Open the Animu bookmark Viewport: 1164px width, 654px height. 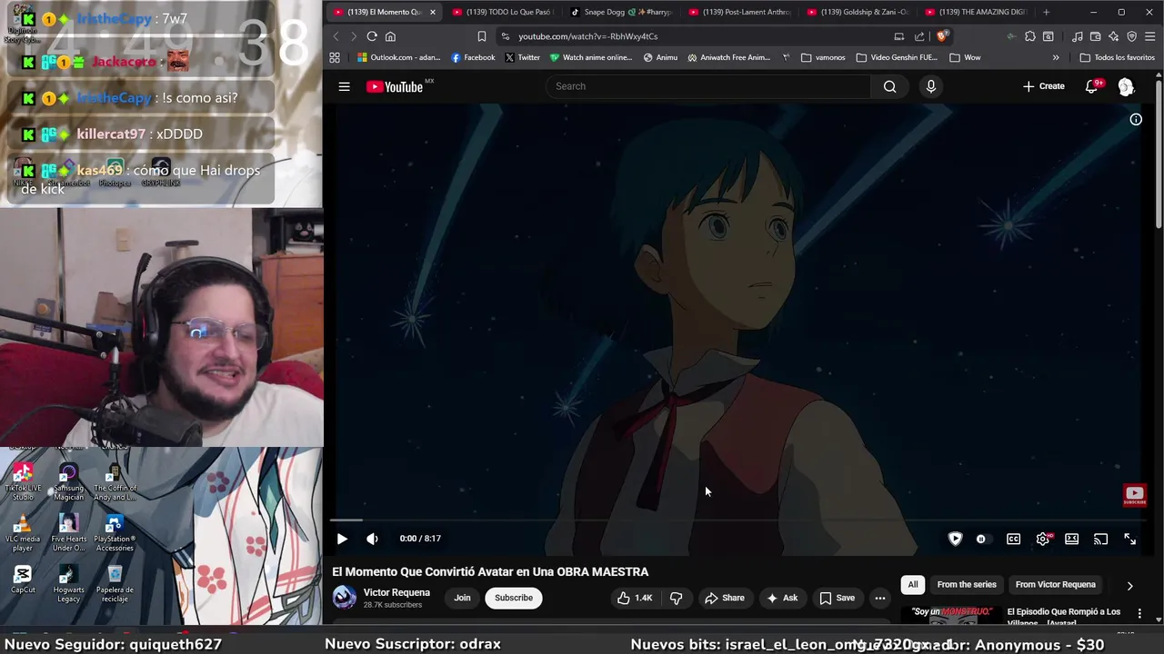[x=660, y=57]
